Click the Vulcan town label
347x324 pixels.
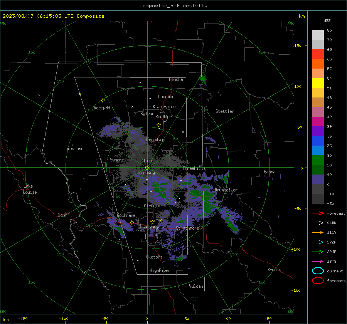click(x=196, y=286)
